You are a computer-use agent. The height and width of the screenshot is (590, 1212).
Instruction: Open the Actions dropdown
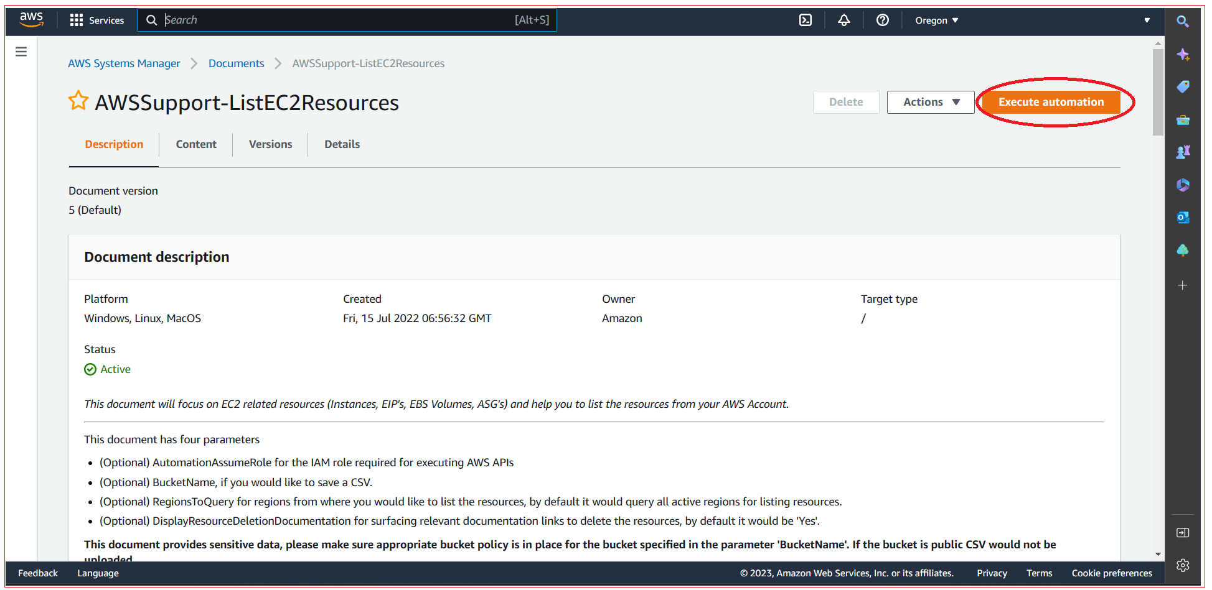point(930,102)
